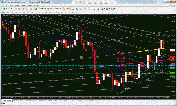
Task: Toggle the Data Window crosshair-target icon
Action: 19,9
